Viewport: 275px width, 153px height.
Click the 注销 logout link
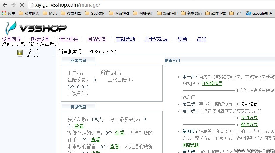click(x=201, y=39)
